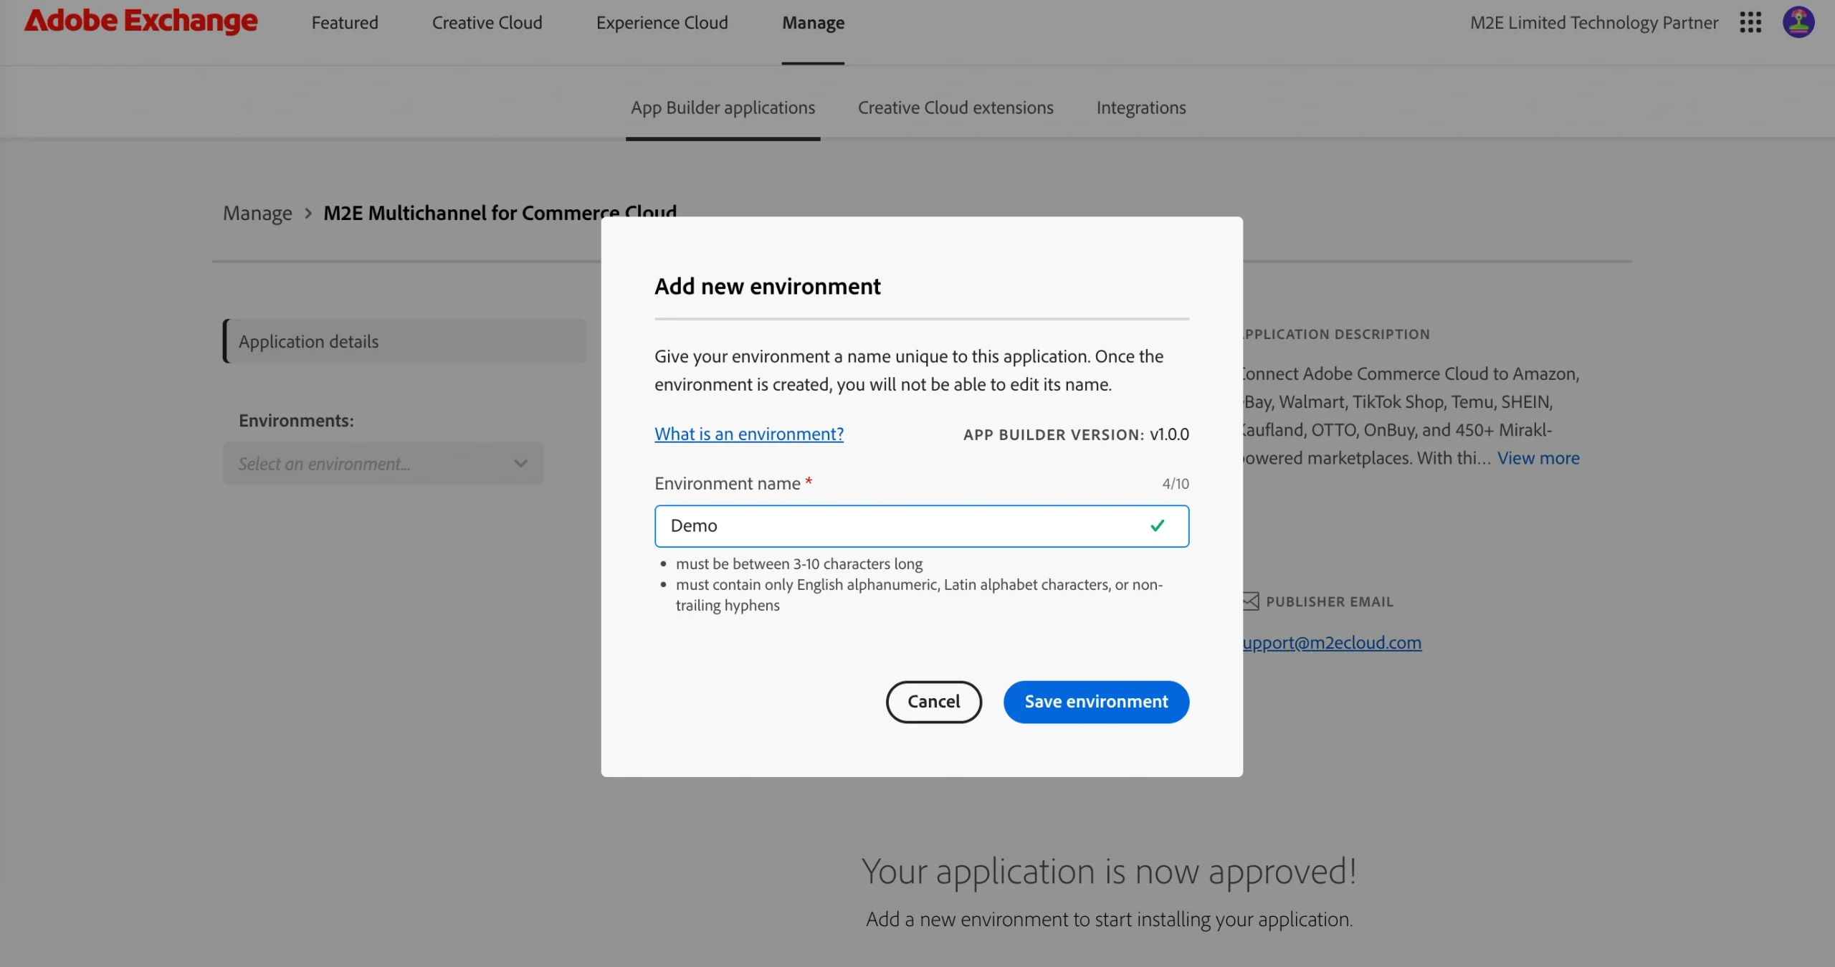Open the apps grid switcher icon

click(1750, 22)
